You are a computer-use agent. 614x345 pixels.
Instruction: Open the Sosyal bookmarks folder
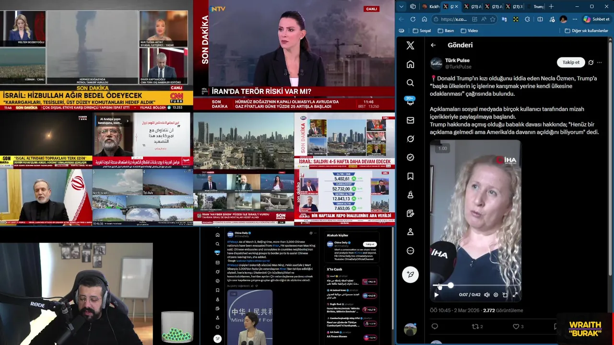click(422, 31)
